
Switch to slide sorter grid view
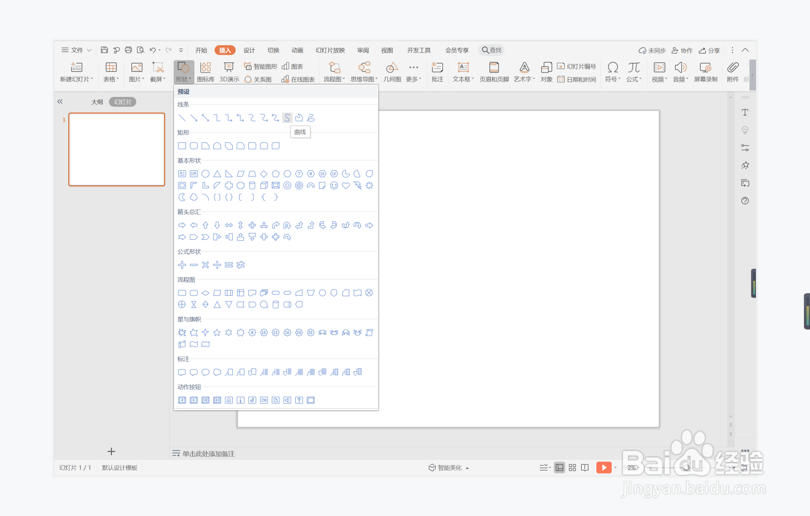tap(572, 468)
